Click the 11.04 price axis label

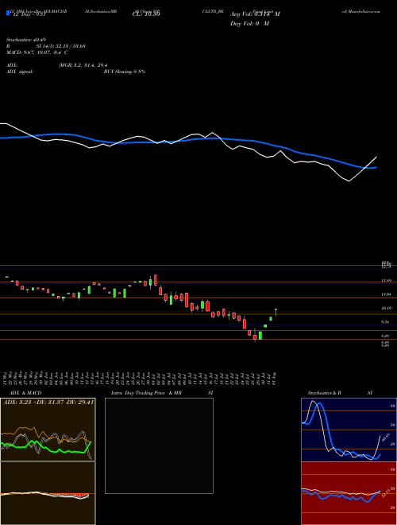386,294
